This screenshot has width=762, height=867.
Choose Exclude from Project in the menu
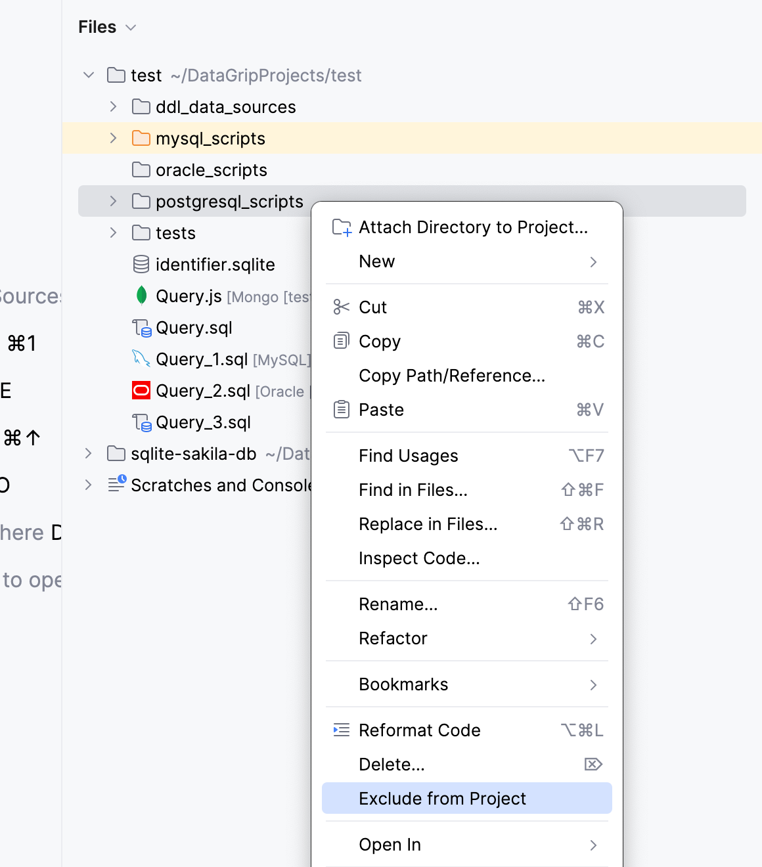point(442,798)
